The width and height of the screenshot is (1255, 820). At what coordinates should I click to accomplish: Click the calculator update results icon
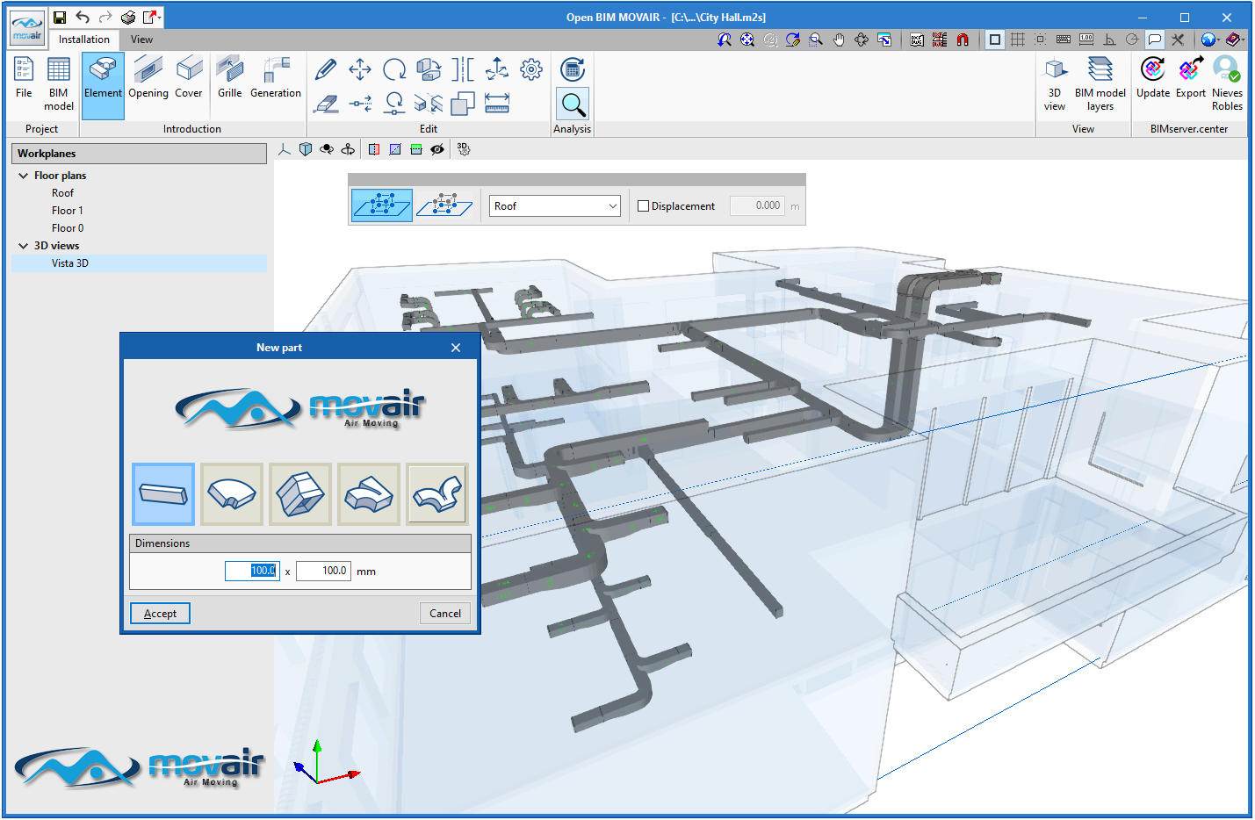573,69
